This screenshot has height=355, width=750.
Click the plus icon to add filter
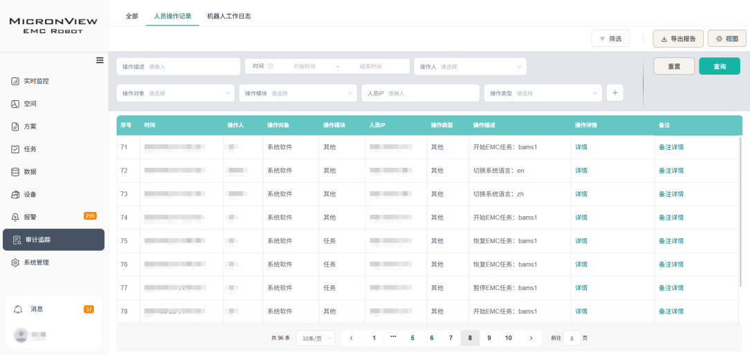(x=615, y=93)
